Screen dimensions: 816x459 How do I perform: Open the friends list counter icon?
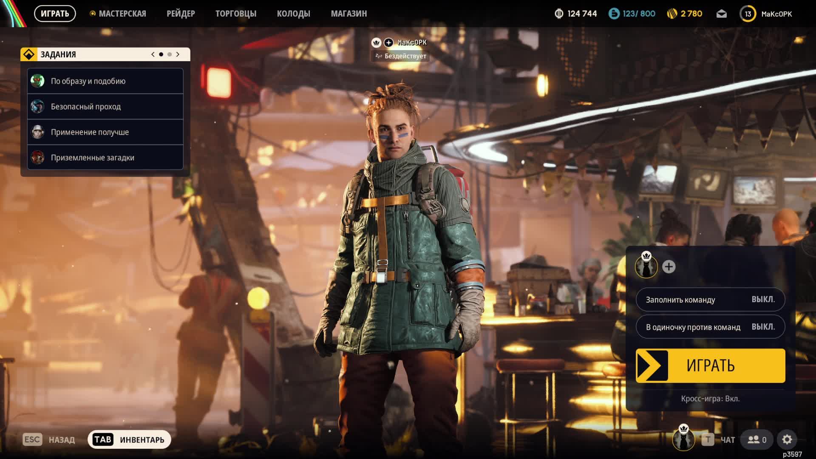point(757,439)
